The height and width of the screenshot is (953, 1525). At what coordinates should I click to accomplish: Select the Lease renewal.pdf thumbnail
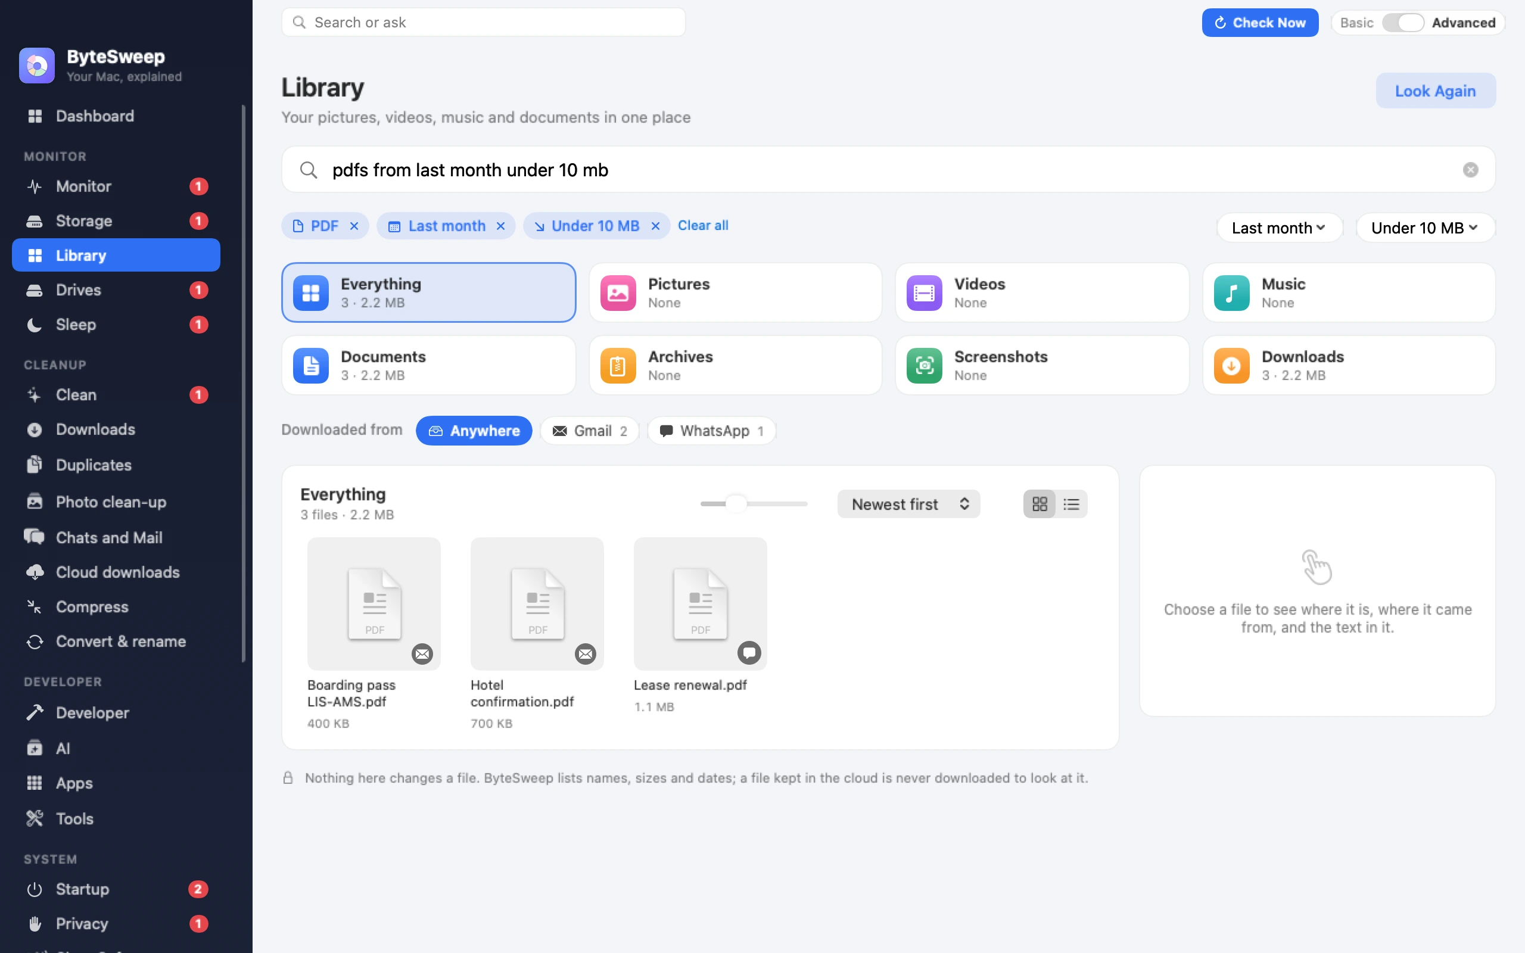coord(700,603)
